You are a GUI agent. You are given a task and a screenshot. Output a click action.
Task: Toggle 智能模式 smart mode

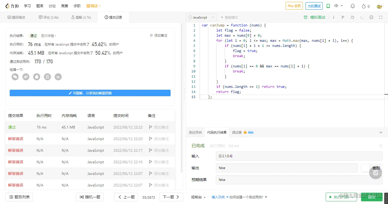click(x=230, y=17)
